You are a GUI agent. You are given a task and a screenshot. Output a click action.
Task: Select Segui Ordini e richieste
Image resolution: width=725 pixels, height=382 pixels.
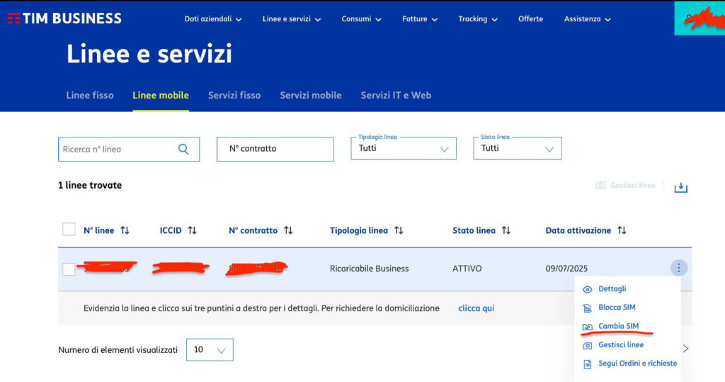tap(638, 364)
